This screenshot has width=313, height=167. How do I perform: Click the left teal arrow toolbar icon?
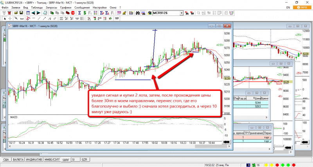tap(33, 13)
